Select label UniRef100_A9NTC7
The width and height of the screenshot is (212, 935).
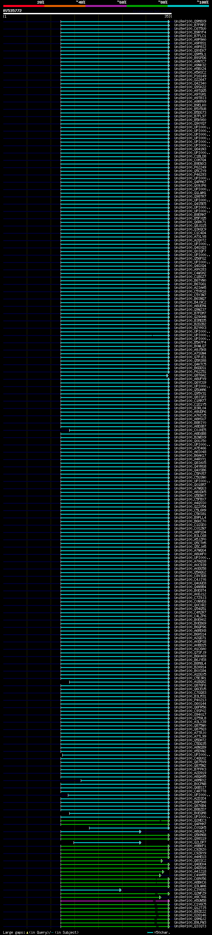coord(190,61)
